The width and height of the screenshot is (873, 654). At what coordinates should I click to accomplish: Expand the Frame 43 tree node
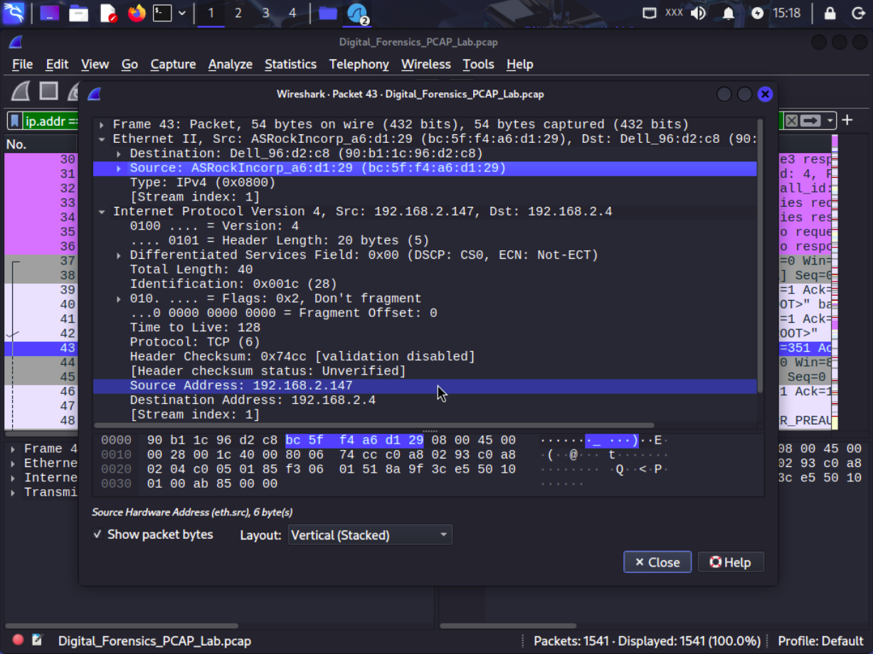(x=102, y=124)
